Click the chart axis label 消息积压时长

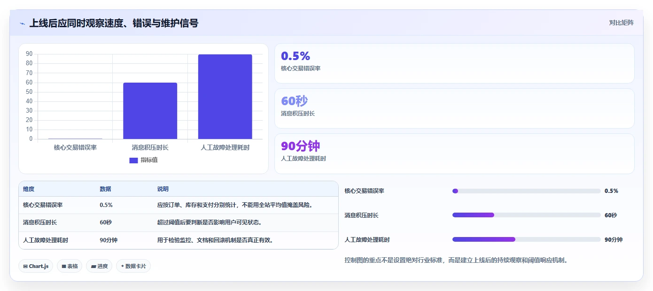150,147
